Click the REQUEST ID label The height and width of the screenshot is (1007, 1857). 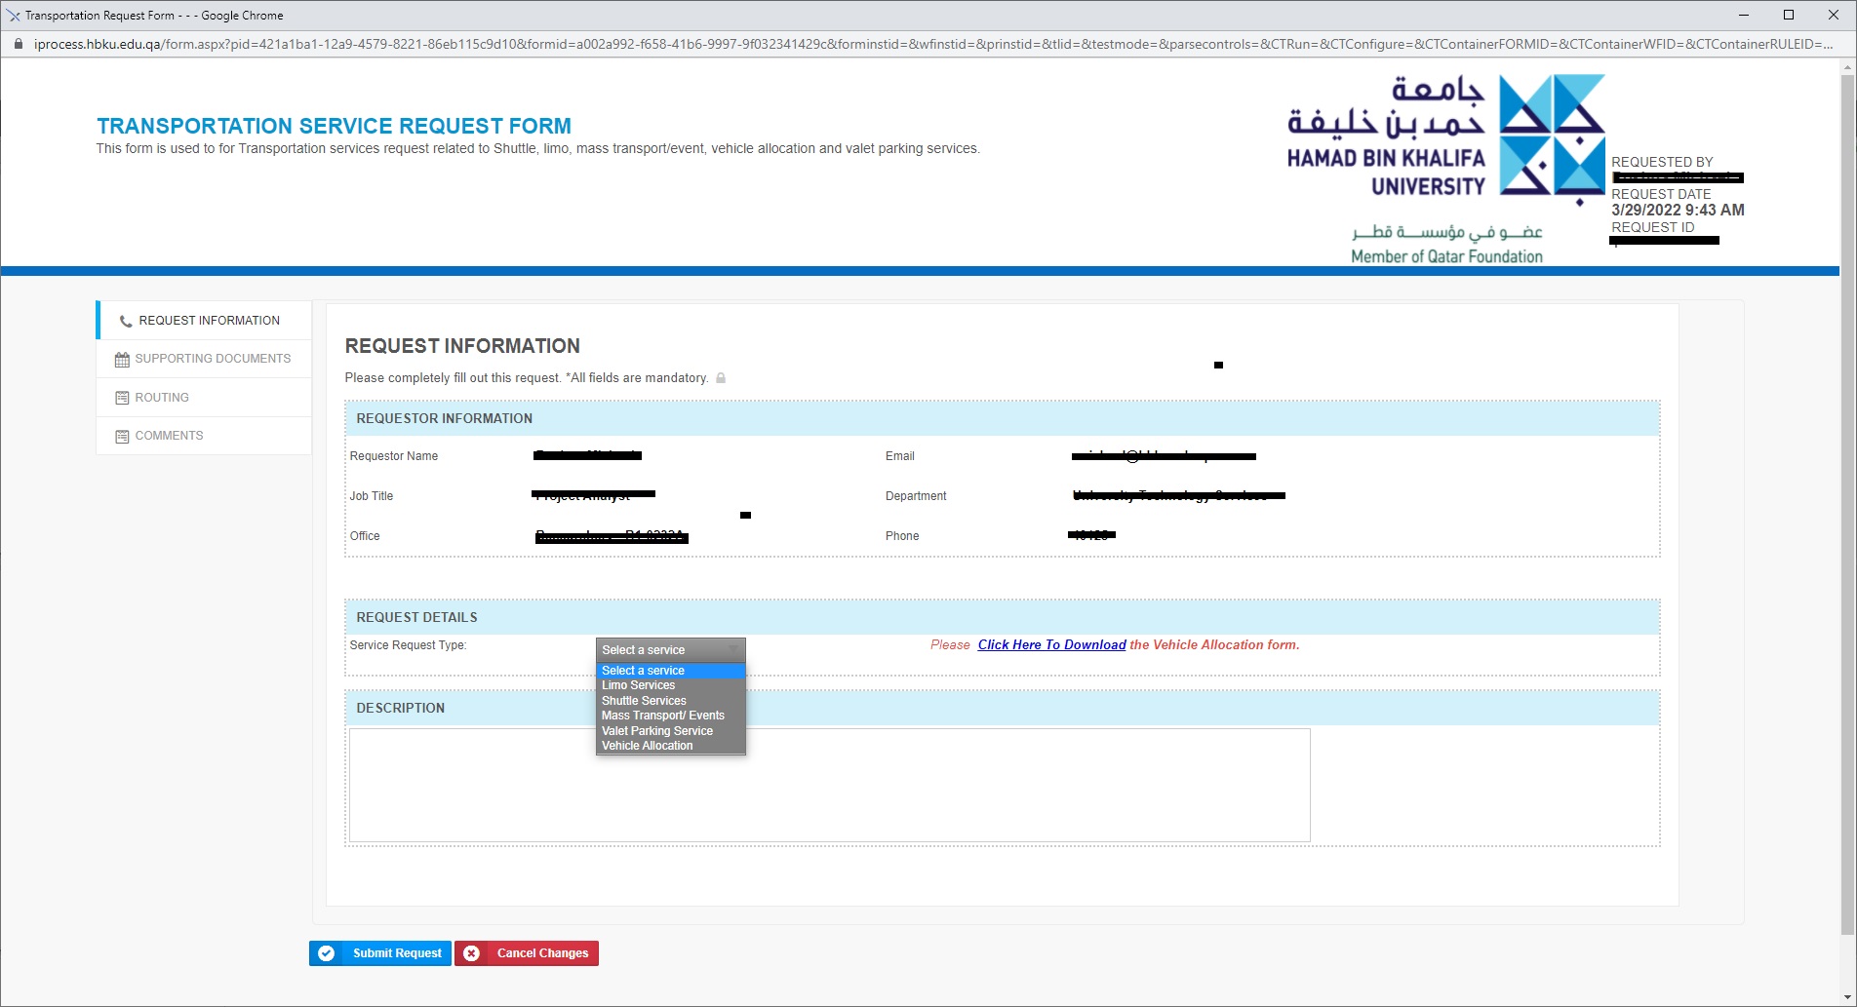click(x=1653, y=227)
